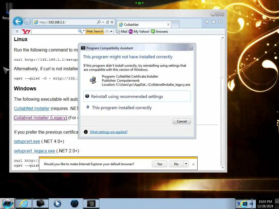
Task: Click the Web Search button
Action: coord(95,31)
